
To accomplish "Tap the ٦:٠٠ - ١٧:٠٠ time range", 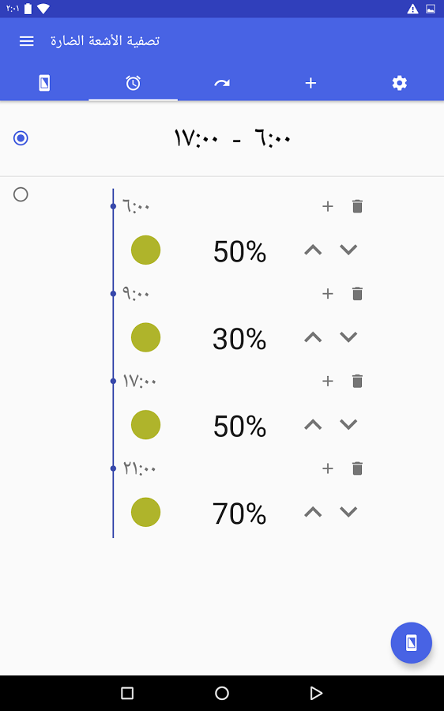I will tap(232, 137).
